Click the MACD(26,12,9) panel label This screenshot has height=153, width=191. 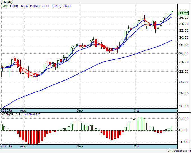(x=11, y=115)
